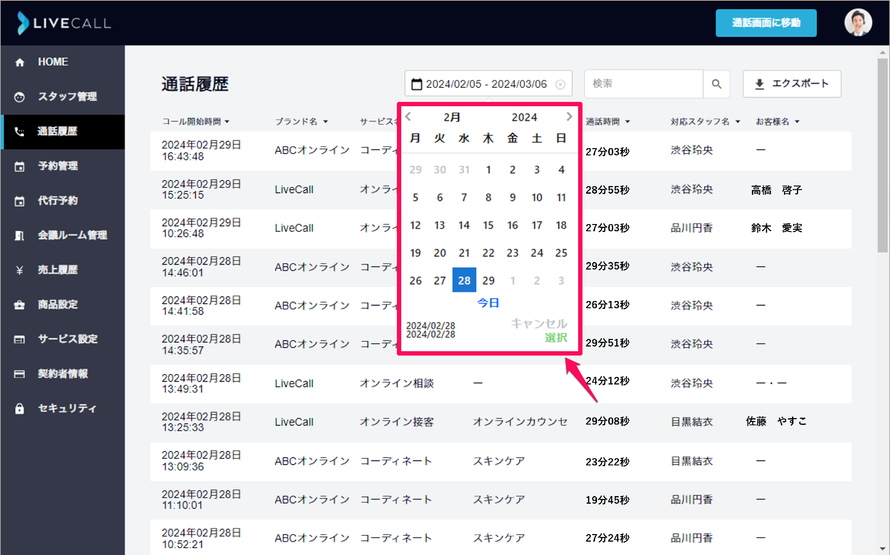Click the 16:43:48 call start time
This screenshot has width=890, height=555.
(x=183, y=157)
